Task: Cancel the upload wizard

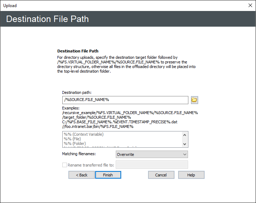Action: click(161, 175)
